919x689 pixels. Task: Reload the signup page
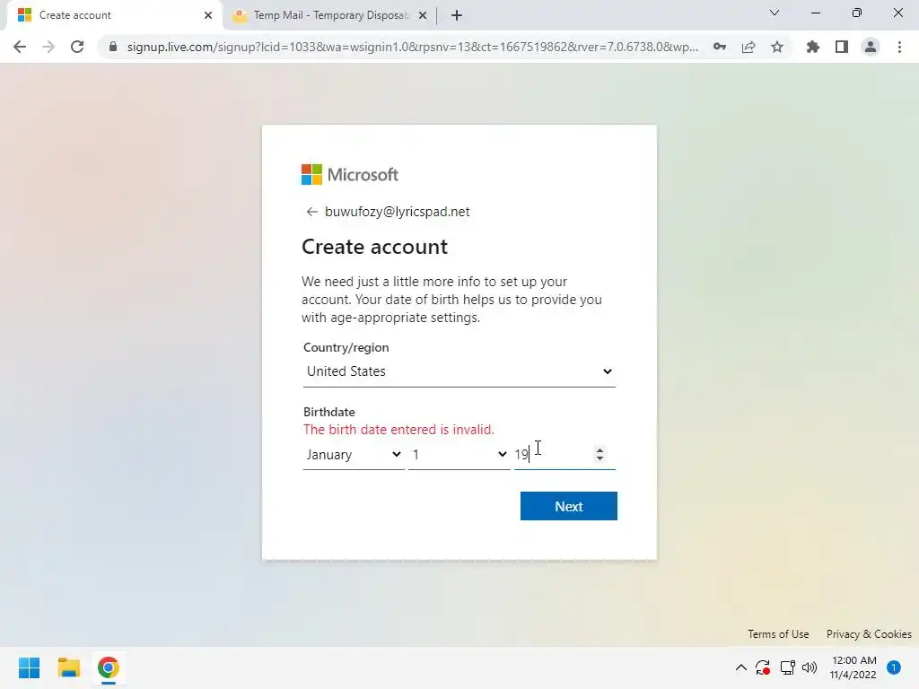77,47
